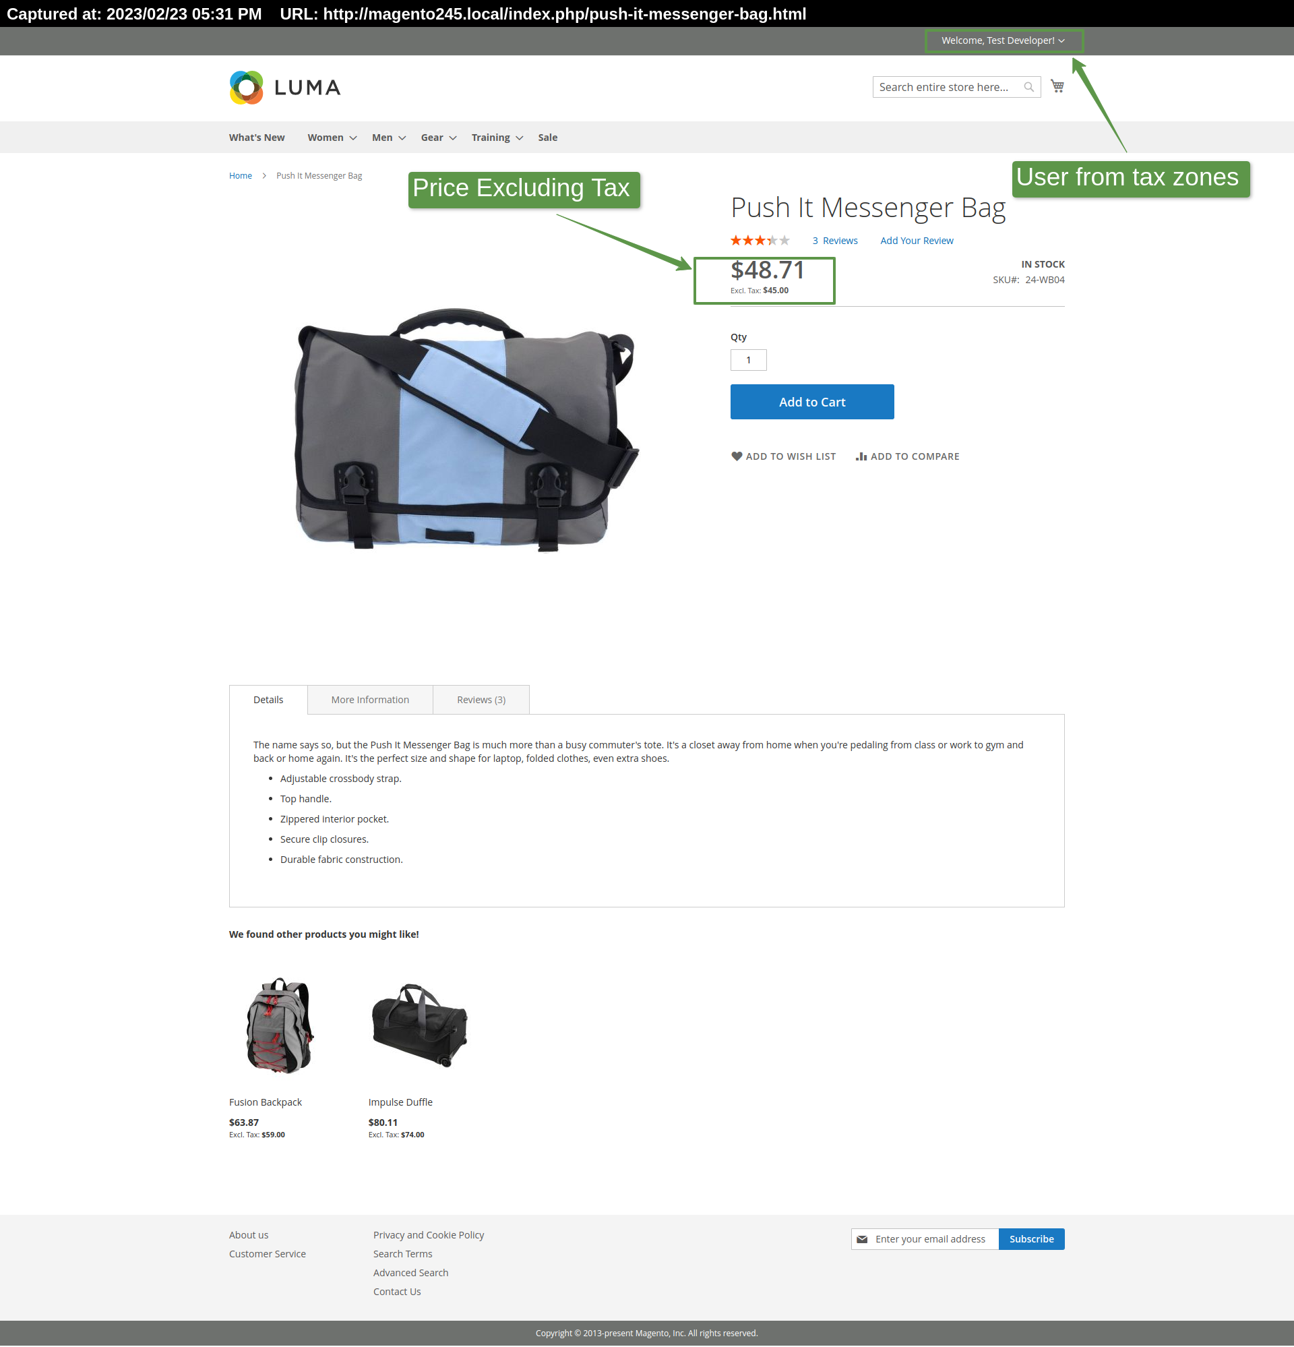The height and width of the screenshot is (1347, 1294).
Task: Switch to the Reviews (3) tab
Action: [481, 700]
